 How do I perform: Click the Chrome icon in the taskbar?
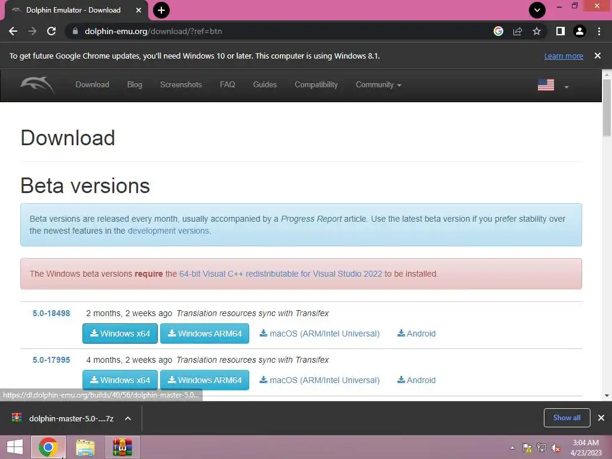coord(48,447)
